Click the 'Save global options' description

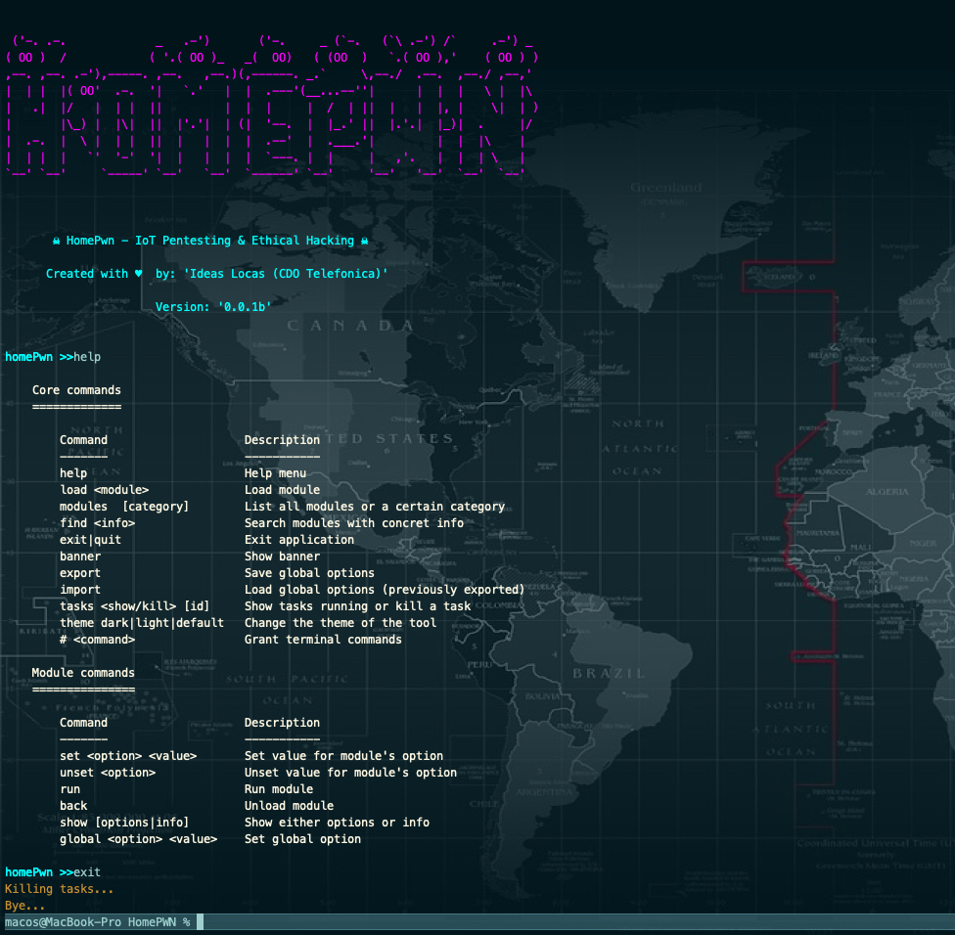click(x=309, y=573)
